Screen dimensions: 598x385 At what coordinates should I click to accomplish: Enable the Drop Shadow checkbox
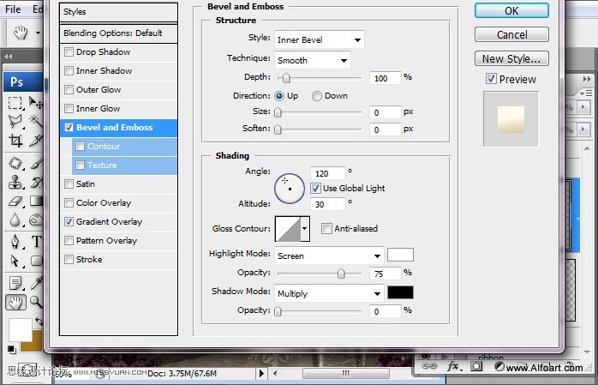tap(69, 52)
